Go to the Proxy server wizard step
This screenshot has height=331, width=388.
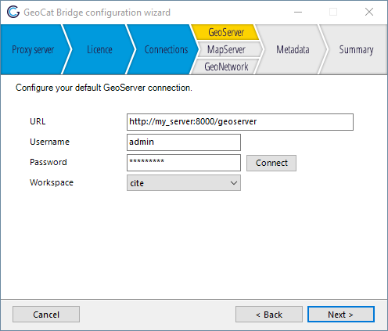[x=33, y=49]
